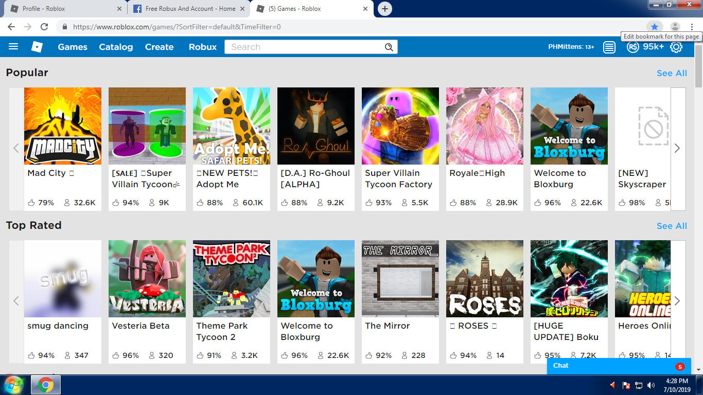Screen dimensions: 703x395
Task: Open Robux in the Roblox navigation bar
Action: coord(203,47)
